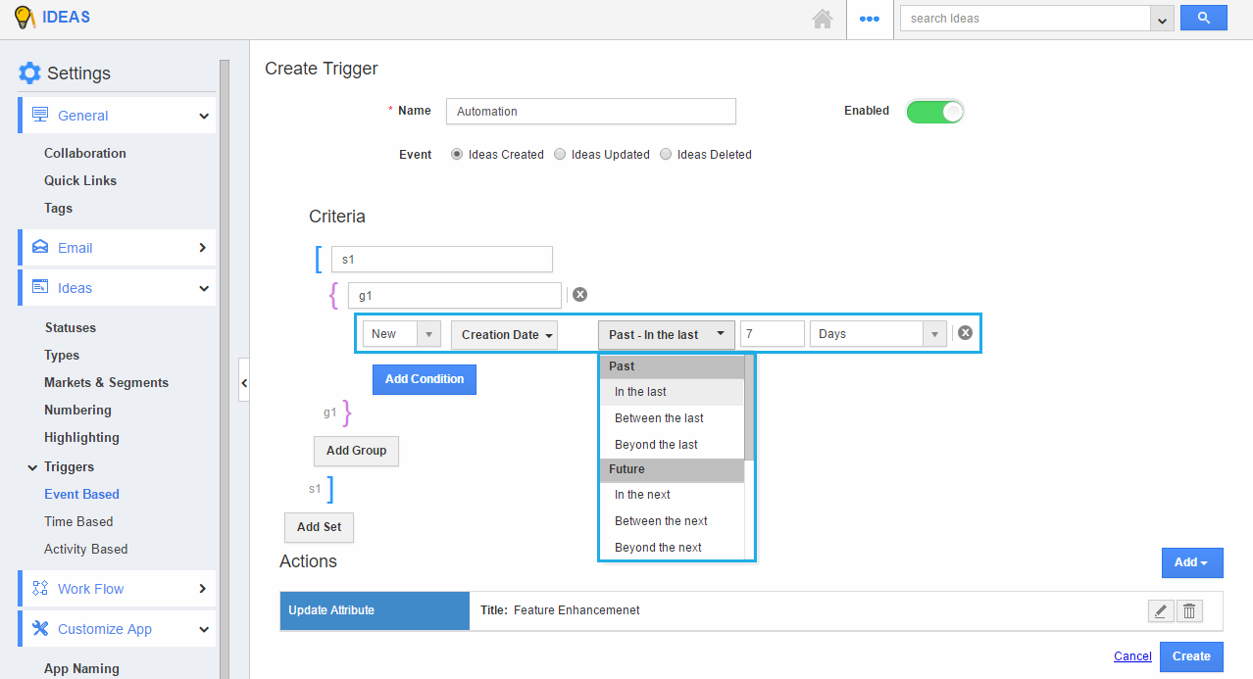Click the blue search magnifier button
This screenshot has width=1253, height=679.
tap(1203, 18)
